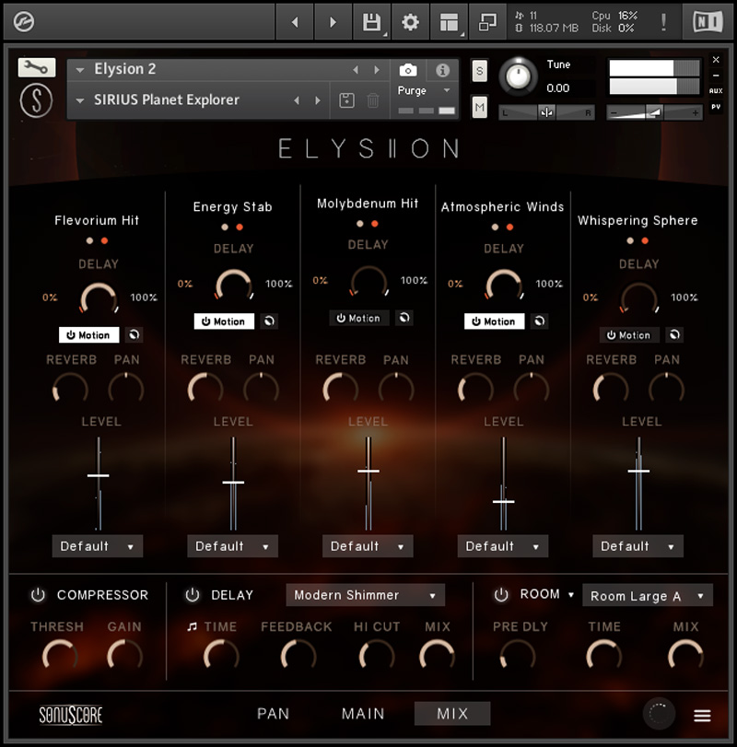The width and height of the screenshot is (737, 747).
Task: Open the Room Large A dropdown
Action: pyautogui.click(x=647, y=596)
